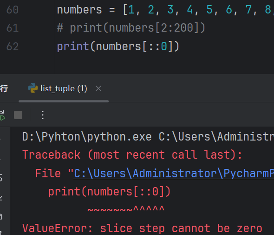This screenshot has height=235, width=274.
Task: Click the Python logo icon on run tab
Action: tap(33, 88)
